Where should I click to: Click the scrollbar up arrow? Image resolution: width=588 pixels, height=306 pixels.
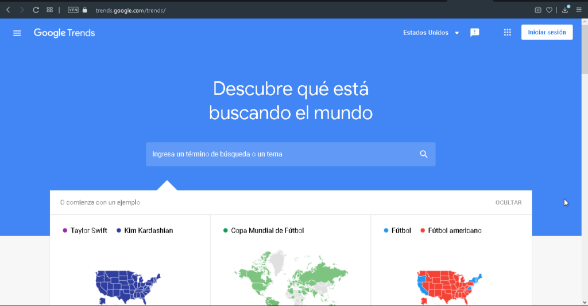click(585, 22)
